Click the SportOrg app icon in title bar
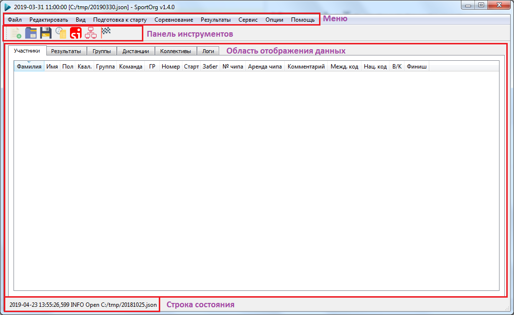This screenshot has width=514, height=315. [7, 7]
